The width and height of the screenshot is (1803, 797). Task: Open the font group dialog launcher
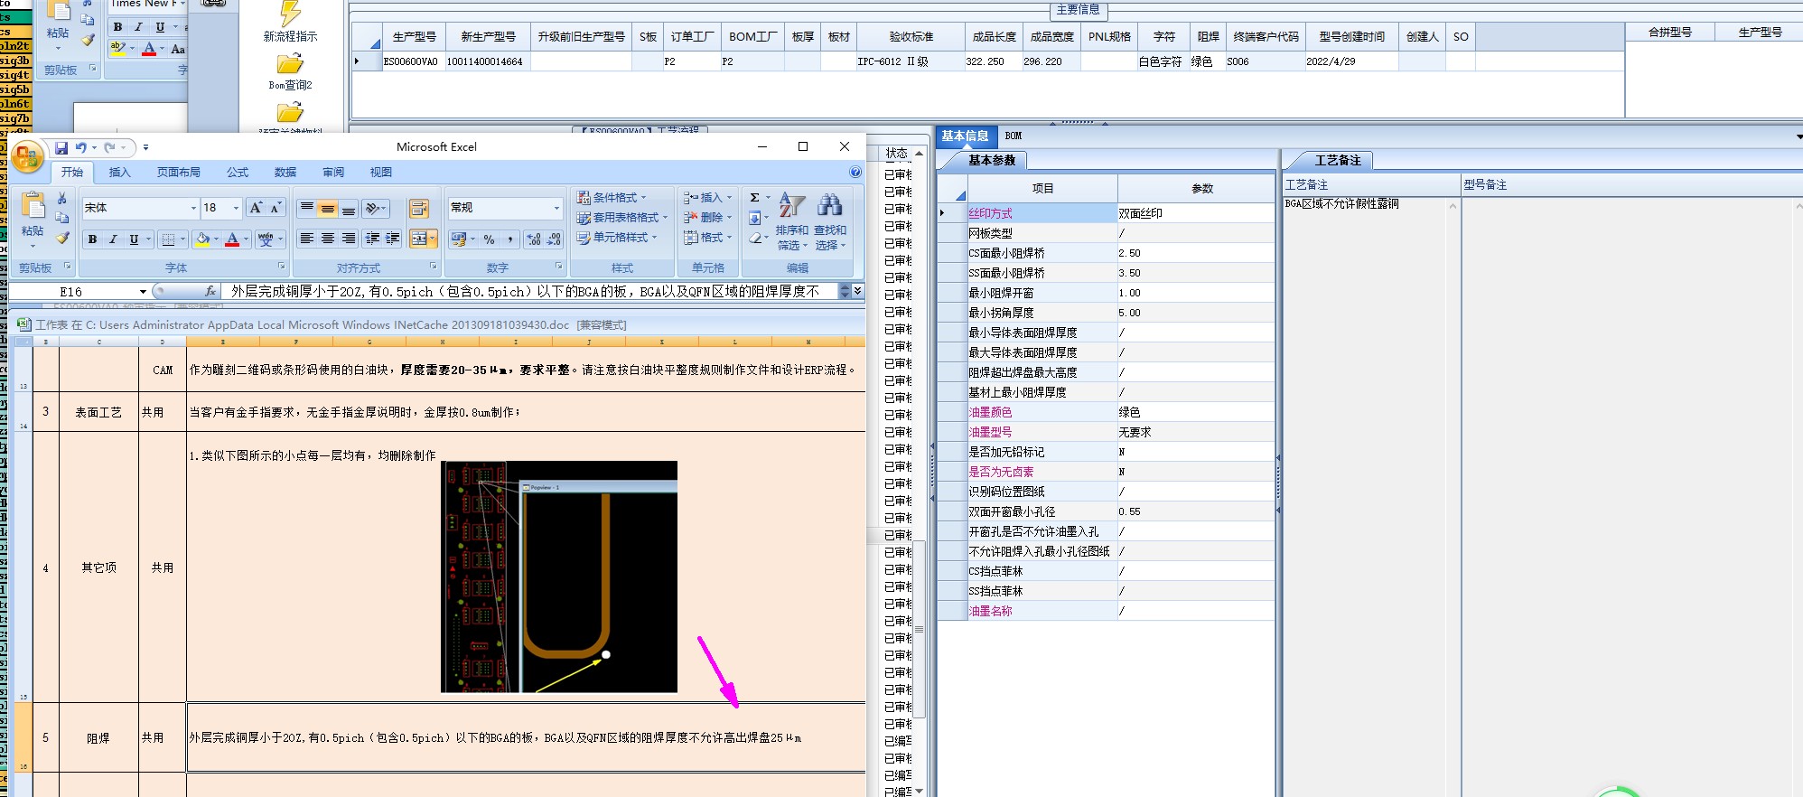pyautogui.click(x=281, y=267)
